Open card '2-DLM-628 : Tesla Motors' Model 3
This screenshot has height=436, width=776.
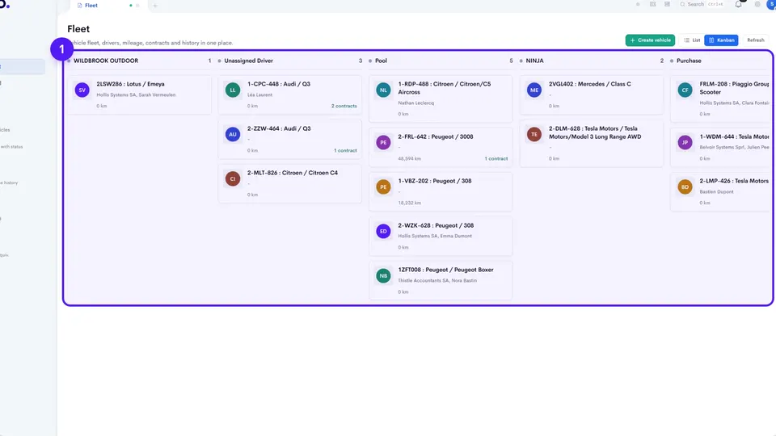[x=592, y=144]
